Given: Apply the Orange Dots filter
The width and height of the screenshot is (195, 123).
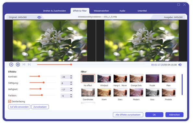Looking at the screenshot, I should click(x=136, y=78).
